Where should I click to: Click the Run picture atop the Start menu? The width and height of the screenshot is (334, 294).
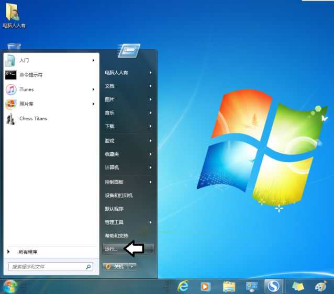(129, 51)
